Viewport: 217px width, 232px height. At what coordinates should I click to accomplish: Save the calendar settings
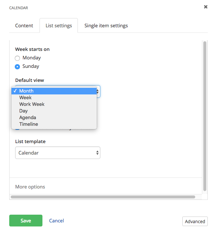pyautogui.click(x=26, y=221)
